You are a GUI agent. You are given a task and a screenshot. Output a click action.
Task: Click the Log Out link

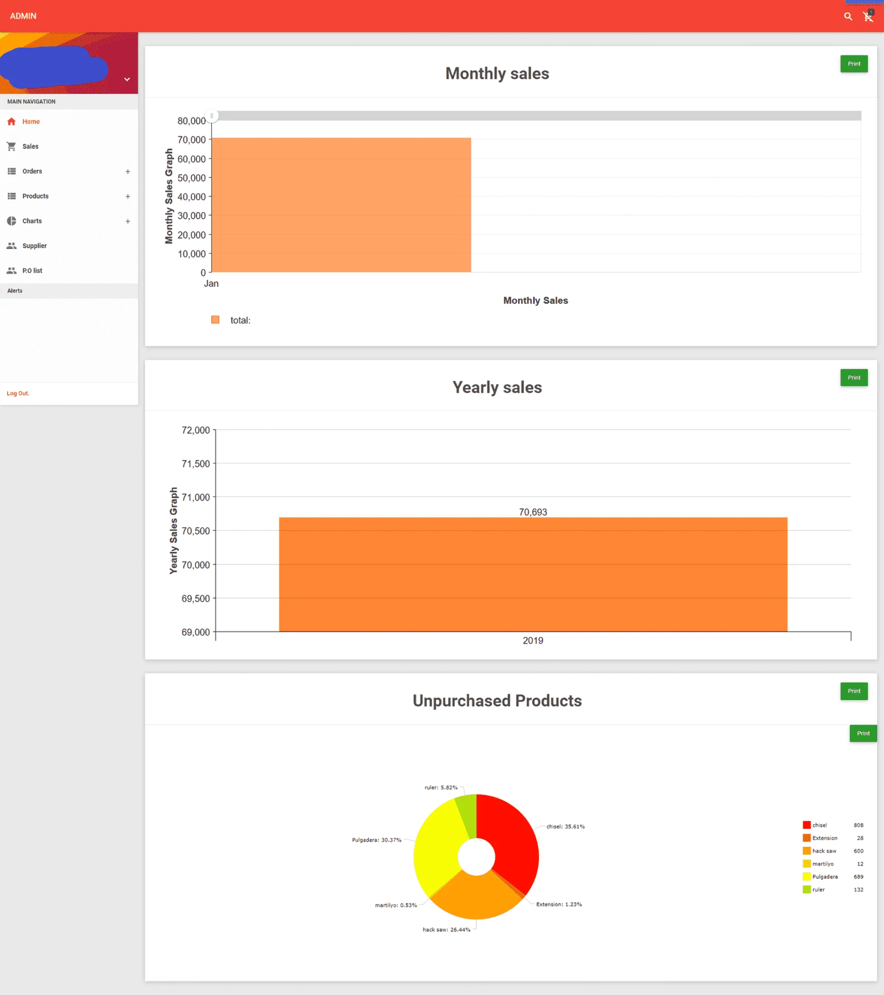[x=18, y=393]
